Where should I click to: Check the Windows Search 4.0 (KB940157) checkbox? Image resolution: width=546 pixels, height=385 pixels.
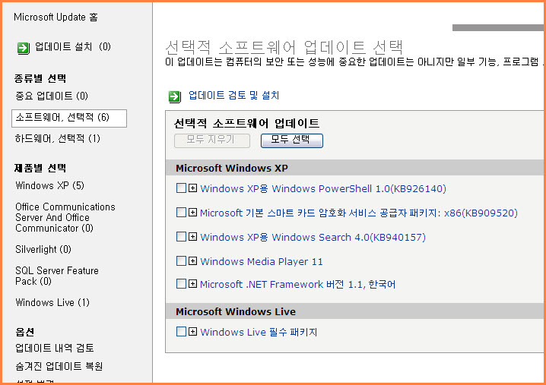[181, 236]
